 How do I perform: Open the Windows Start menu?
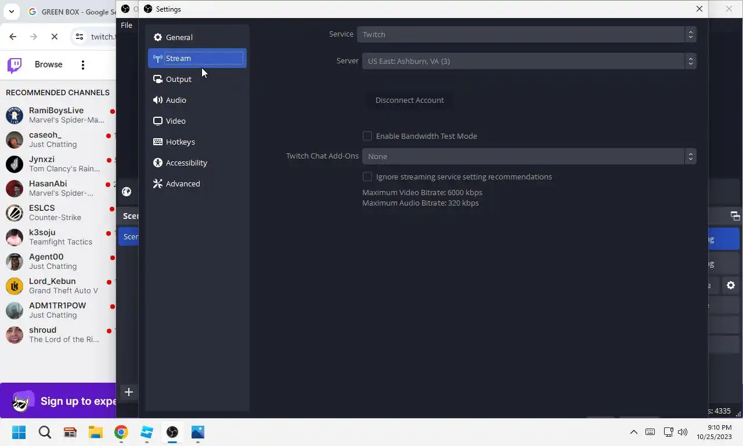[x=19, y=432]
